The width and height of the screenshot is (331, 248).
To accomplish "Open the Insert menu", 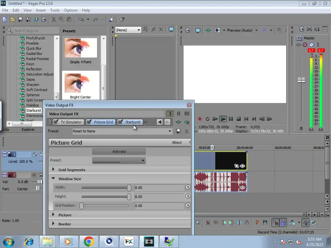I will click(41, 10).
